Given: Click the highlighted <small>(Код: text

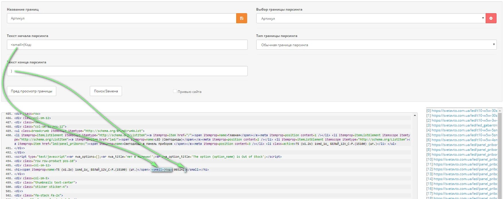Looking at the screenshot, I should [162, 169].
